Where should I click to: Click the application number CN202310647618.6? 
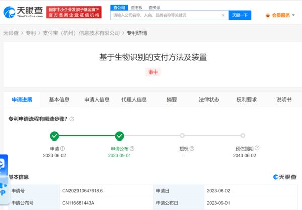(83, 191)
